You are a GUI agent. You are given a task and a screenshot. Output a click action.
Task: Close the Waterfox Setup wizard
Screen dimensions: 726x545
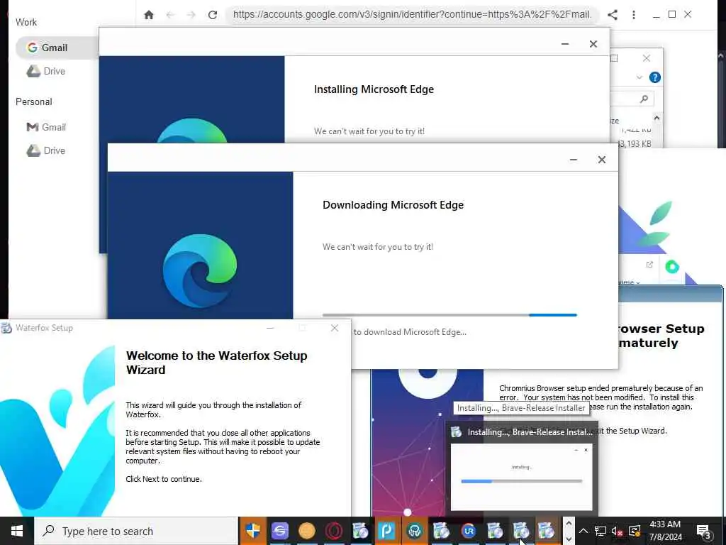pos(335,328)
